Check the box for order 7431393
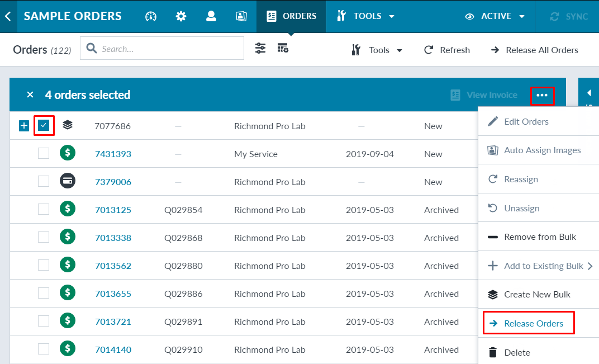The image size is (599, 364). [44, 153]
